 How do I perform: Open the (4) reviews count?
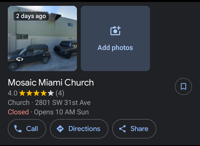tap(60, 93)
